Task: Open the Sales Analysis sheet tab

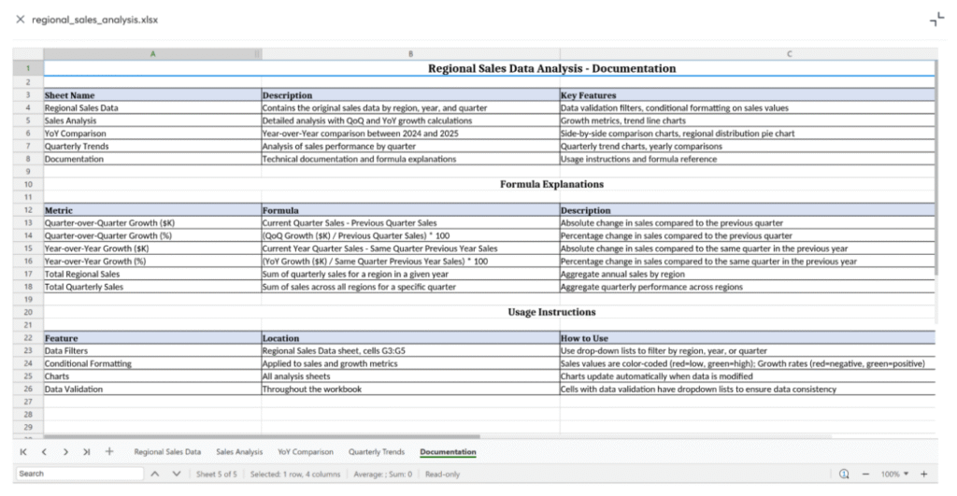Action: click(x=239, y=452)
